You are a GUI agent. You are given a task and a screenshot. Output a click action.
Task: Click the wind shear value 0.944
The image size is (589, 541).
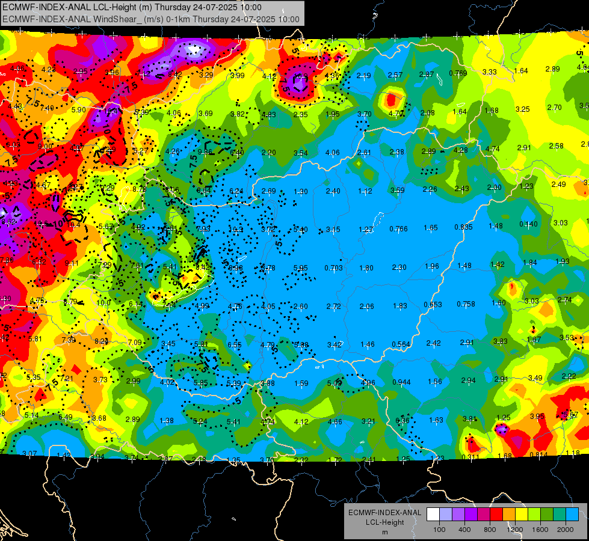coord(401,382)
